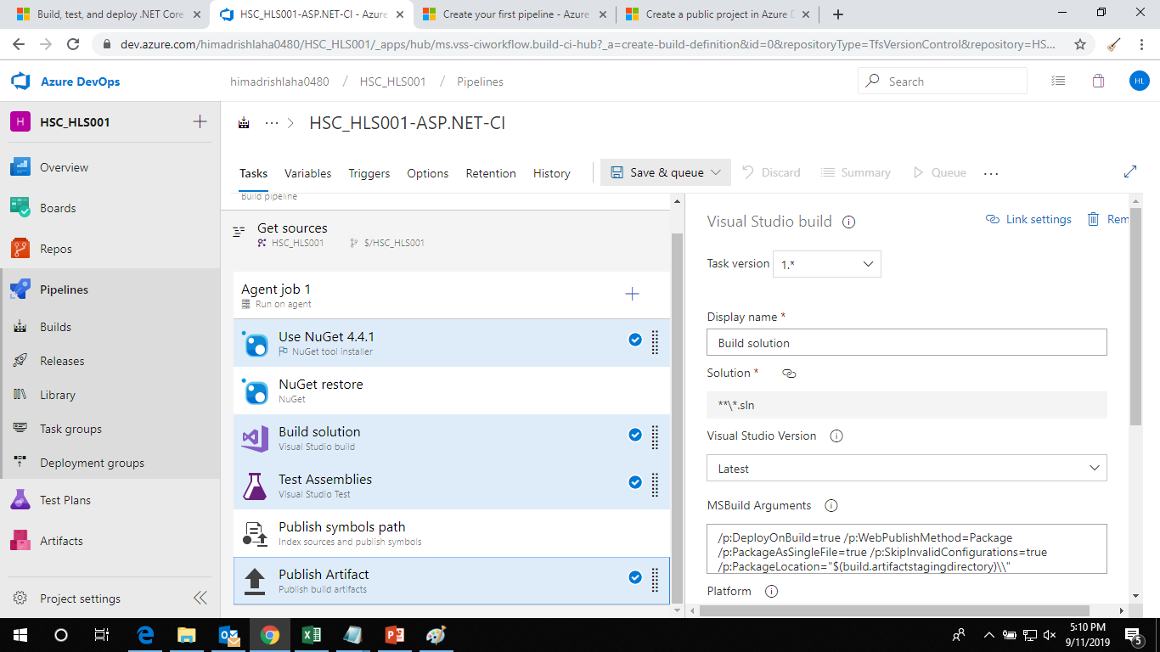Click the Link settings link
This screenshot has width=1160, height=652.
[1028, 219]
